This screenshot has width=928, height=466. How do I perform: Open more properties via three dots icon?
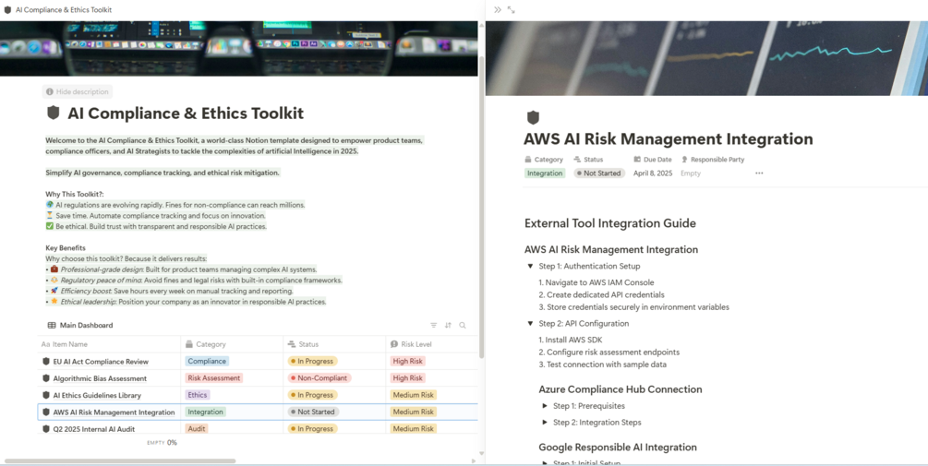pyautogui.click(x=759, y=173)
